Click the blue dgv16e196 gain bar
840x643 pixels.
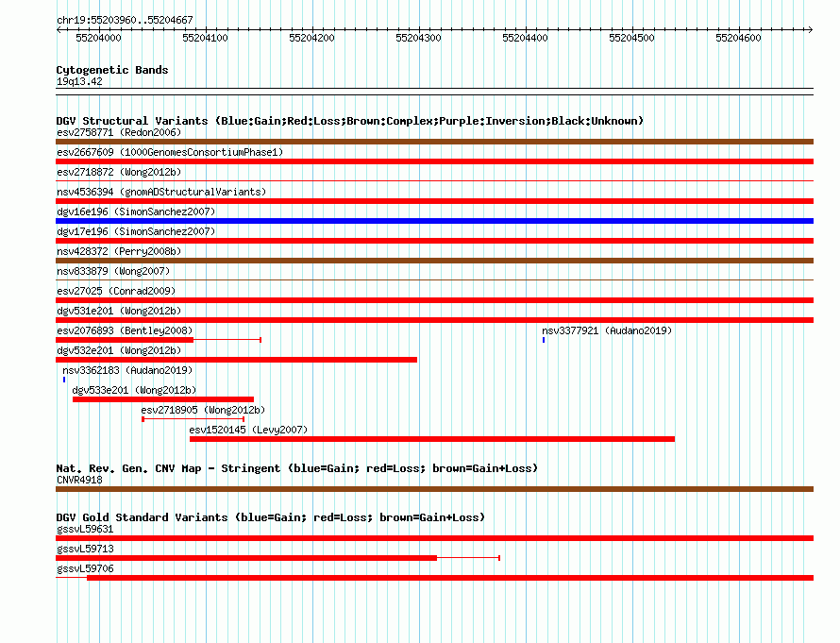coord(434,221)
